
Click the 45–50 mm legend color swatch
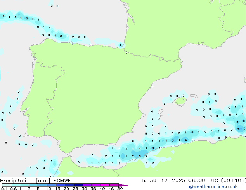point(114,185)
